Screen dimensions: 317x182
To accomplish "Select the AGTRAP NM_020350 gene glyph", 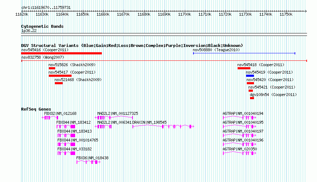I will click(x=240, y=153).
